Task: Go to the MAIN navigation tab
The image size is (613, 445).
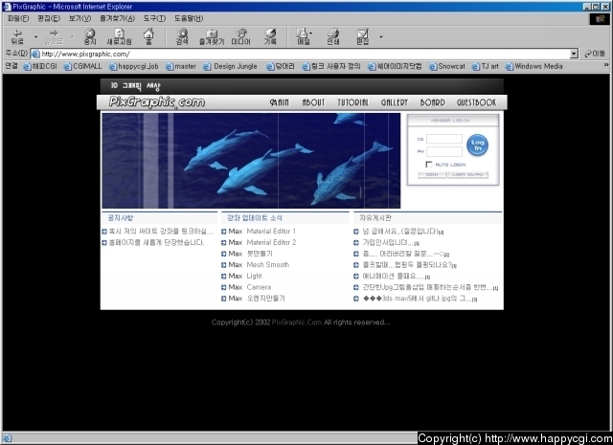Action: (279, 102)
